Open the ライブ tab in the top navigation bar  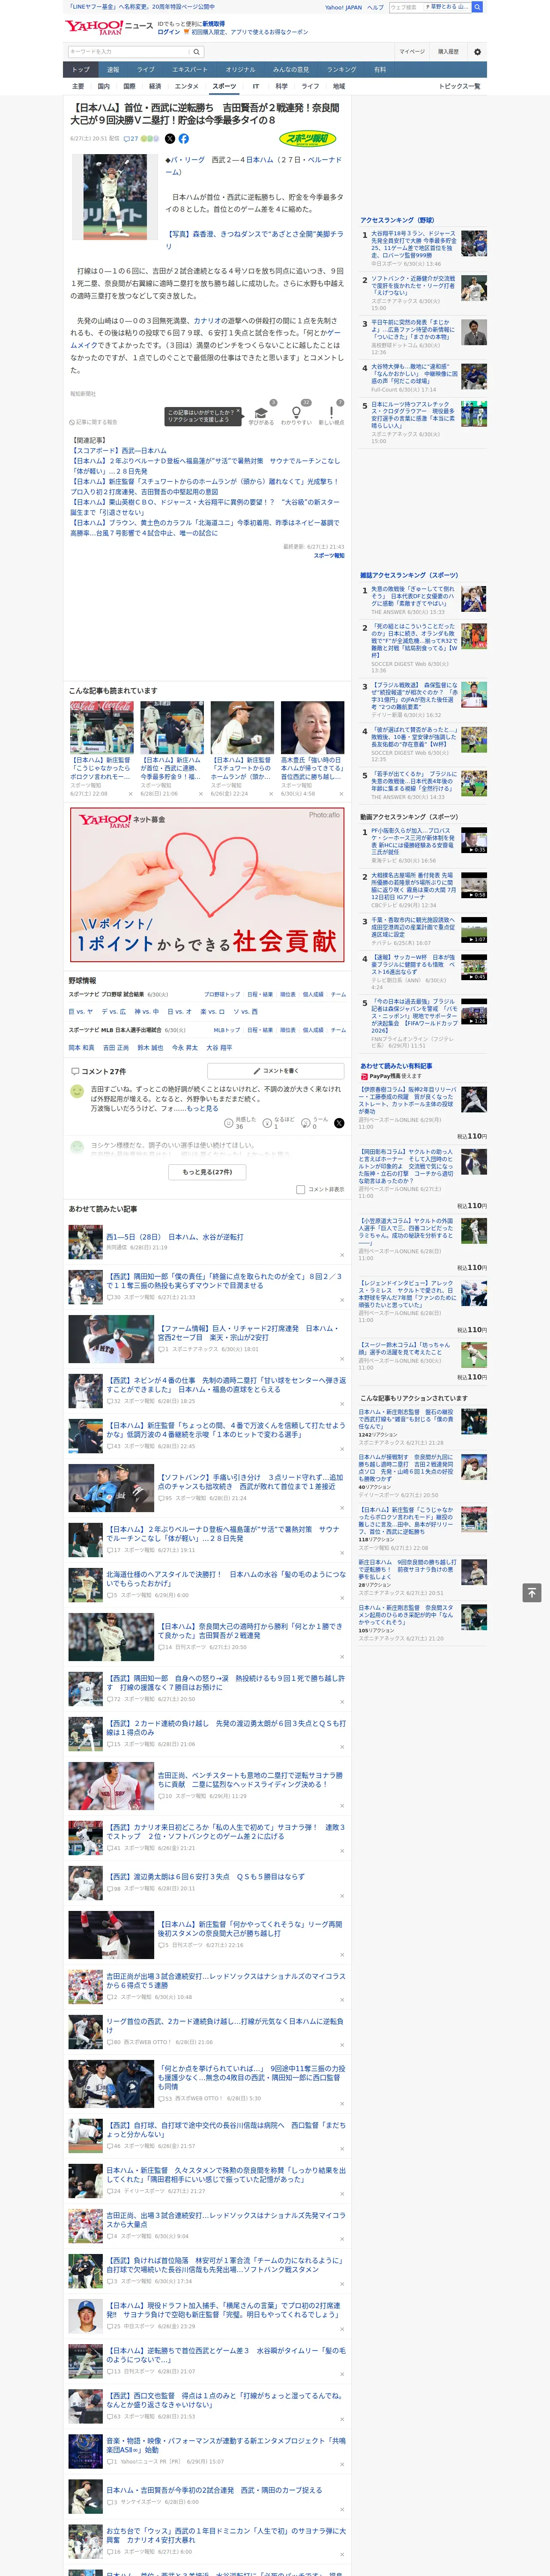click(x=146, y=70)
